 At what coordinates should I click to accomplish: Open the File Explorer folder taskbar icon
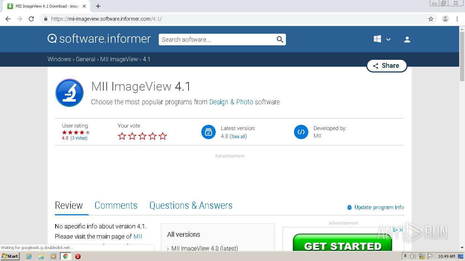41,256
